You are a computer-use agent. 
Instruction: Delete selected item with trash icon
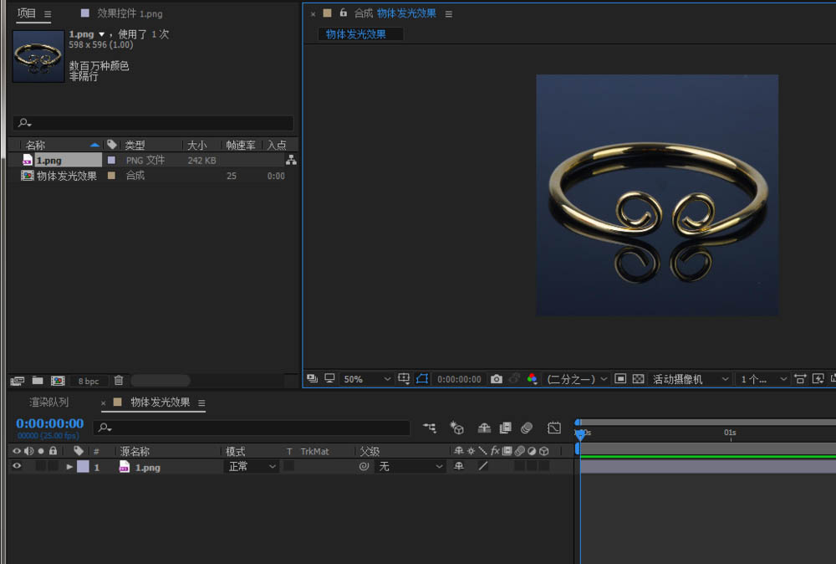point(119,381)
